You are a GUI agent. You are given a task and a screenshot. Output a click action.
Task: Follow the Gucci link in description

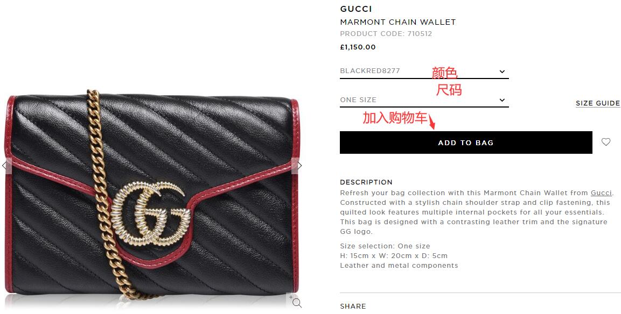coord(601,193)
